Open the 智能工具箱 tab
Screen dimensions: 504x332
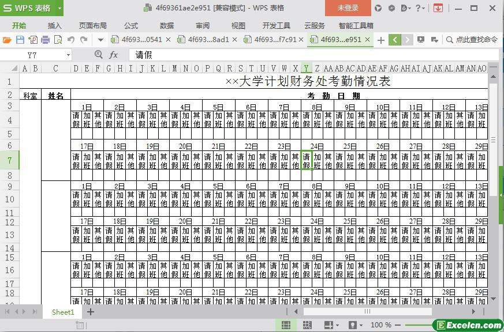pos(356,26)
